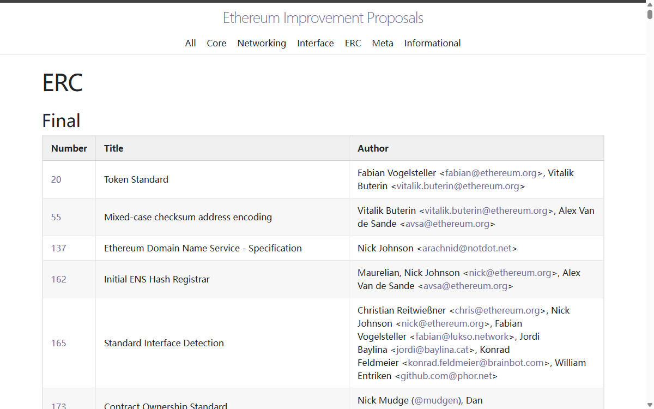Open EIP number 137

click(x=59, y=248)
